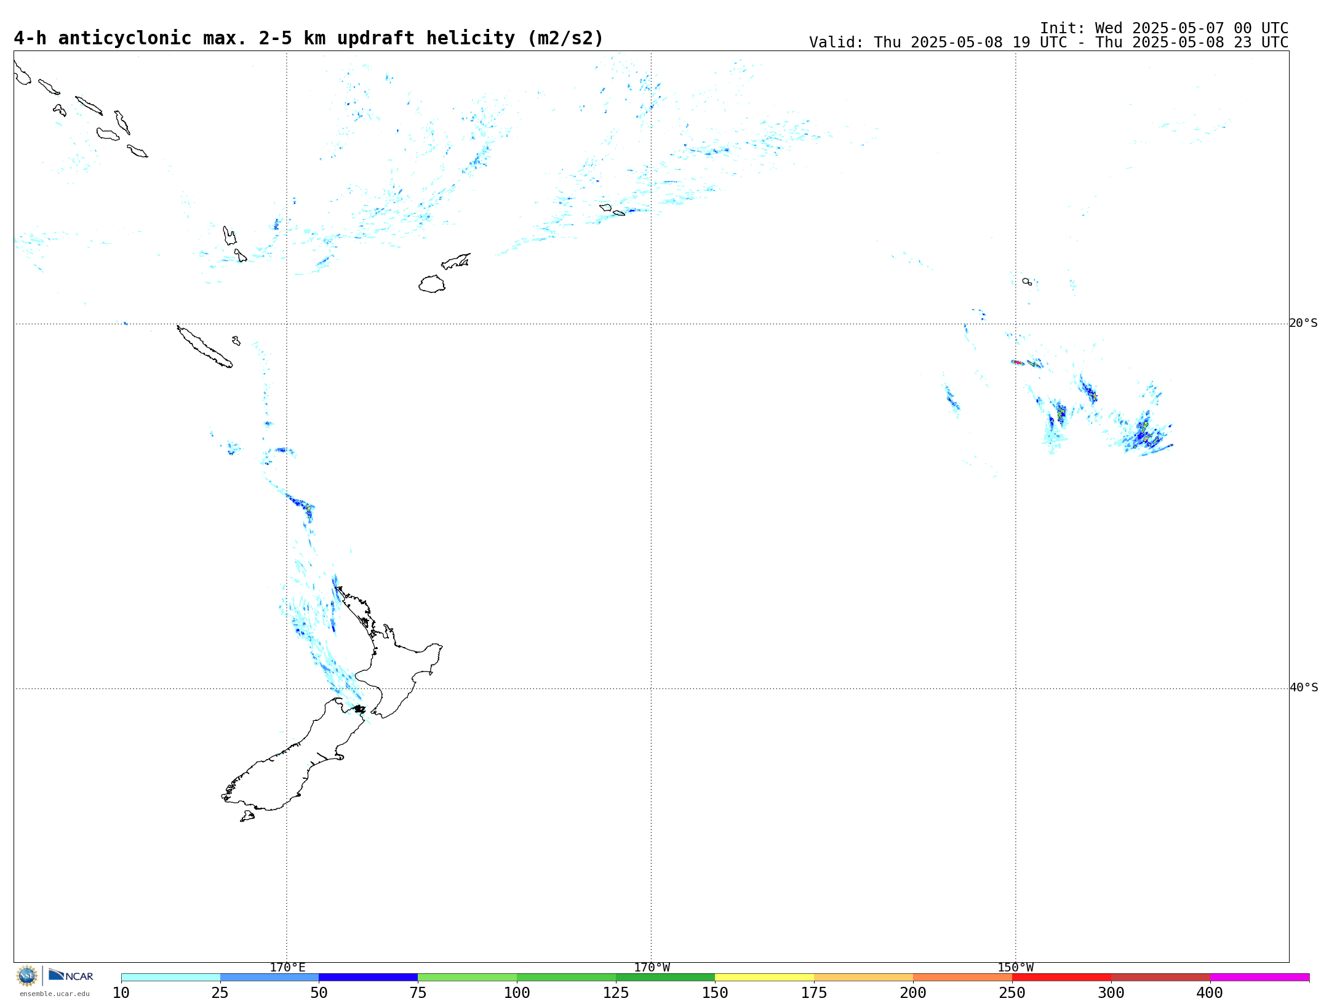
Task: Click the colorbar label 200
Action: (913, 993)
